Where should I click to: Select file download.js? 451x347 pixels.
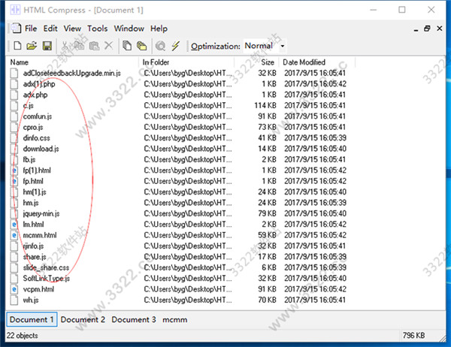[x=41, y=149]
